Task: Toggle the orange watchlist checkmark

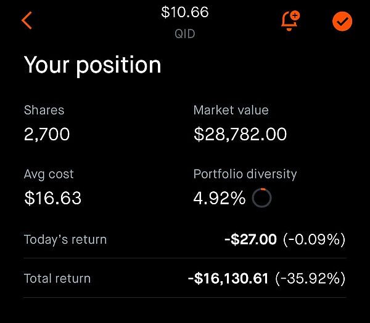Action: coord(342,22)
